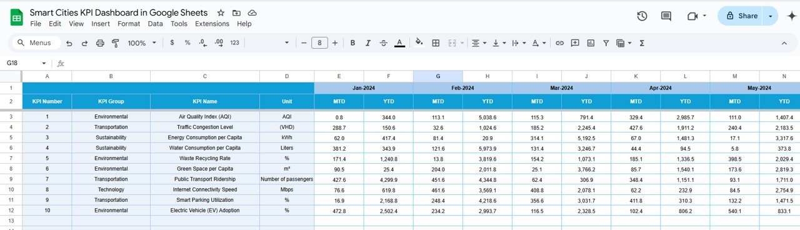Increase font size with plus button
The width and height of the screenshot is (800, 230).
coord(335,43)
